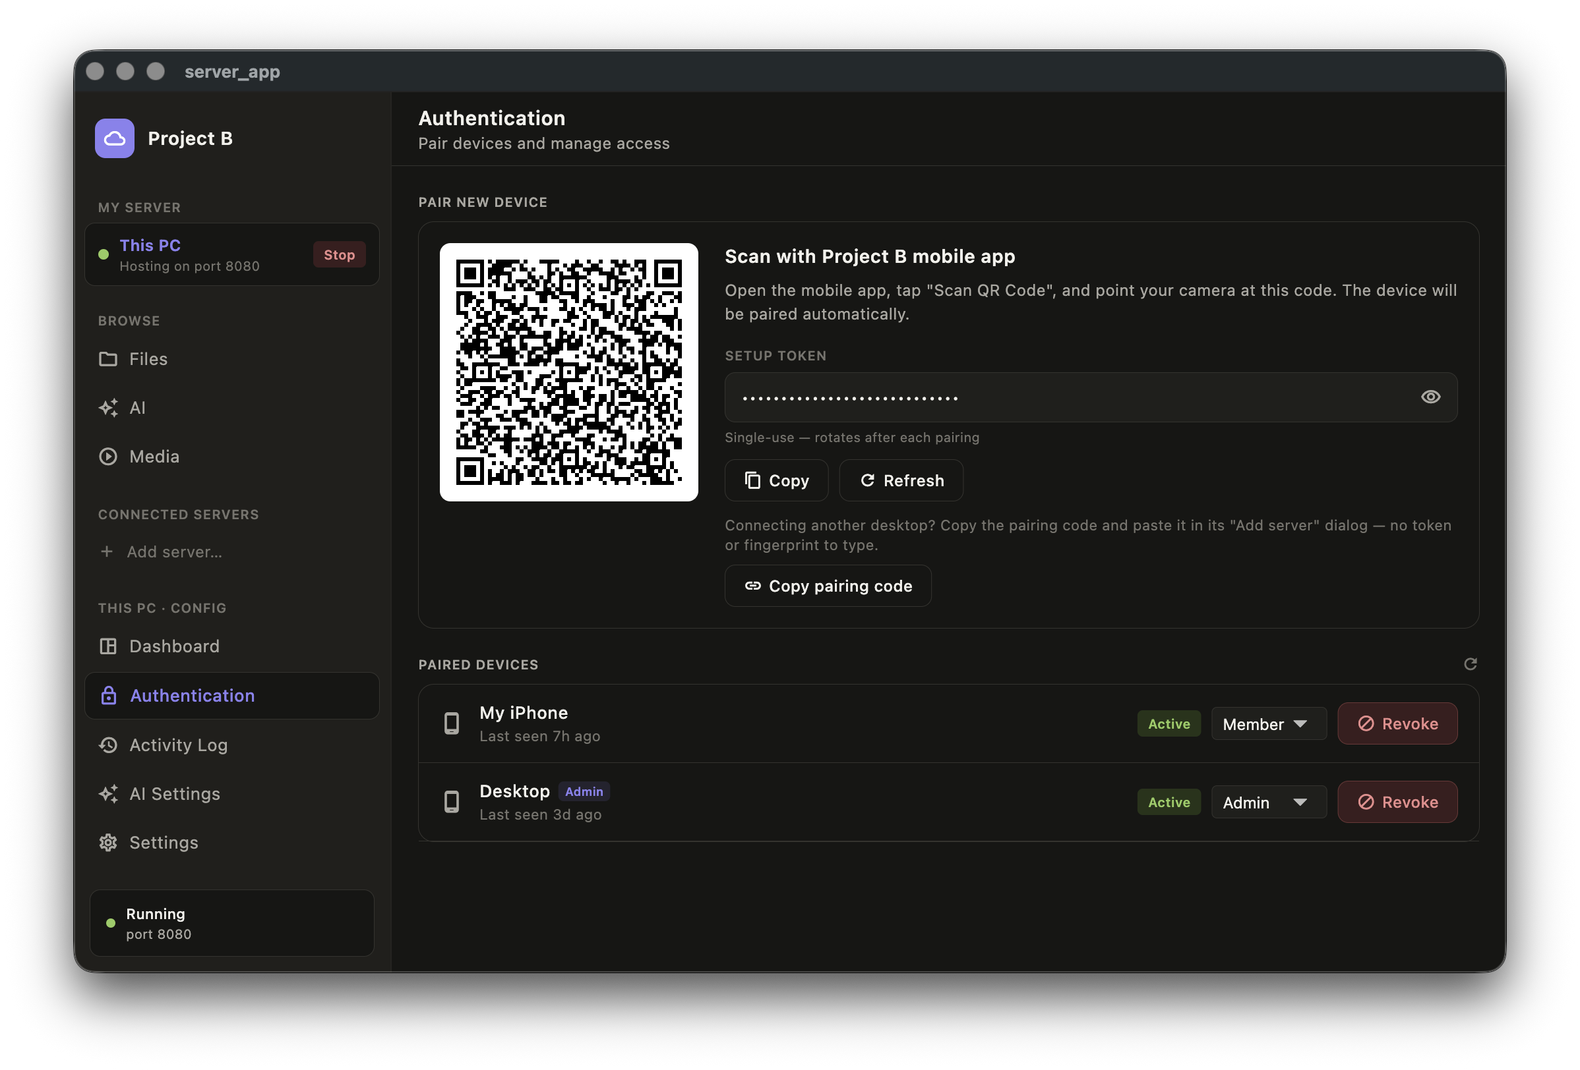Open the Media section
Viewport: 1580px width, 1070px height.
click(231, 457)
